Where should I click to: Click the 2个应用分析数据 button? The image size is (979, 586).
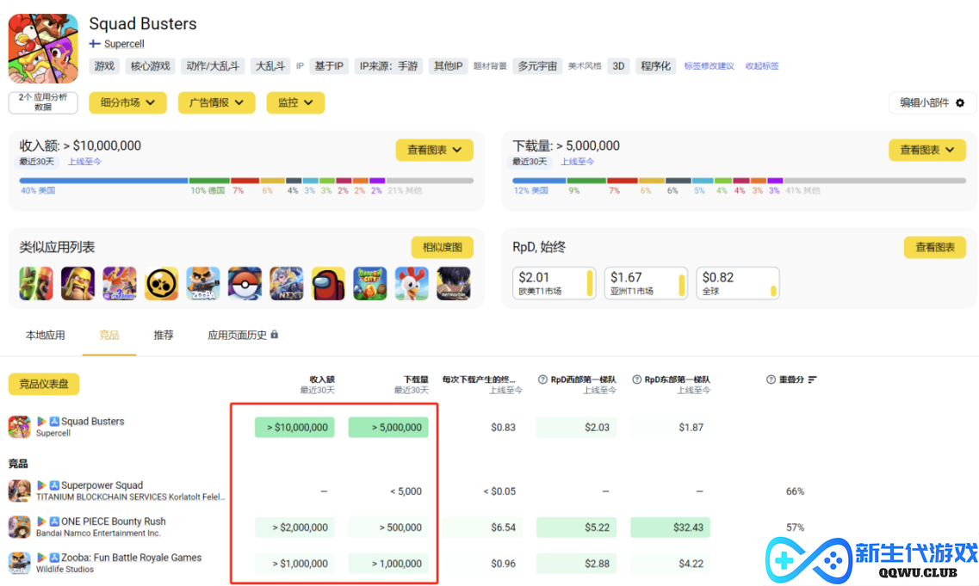(43, 102)
